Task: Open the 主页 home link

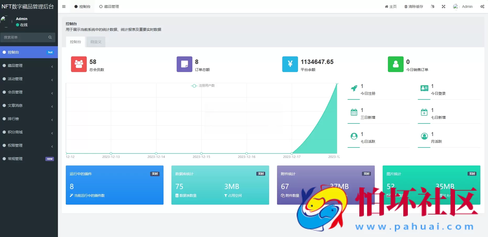Action: [391, 7]
